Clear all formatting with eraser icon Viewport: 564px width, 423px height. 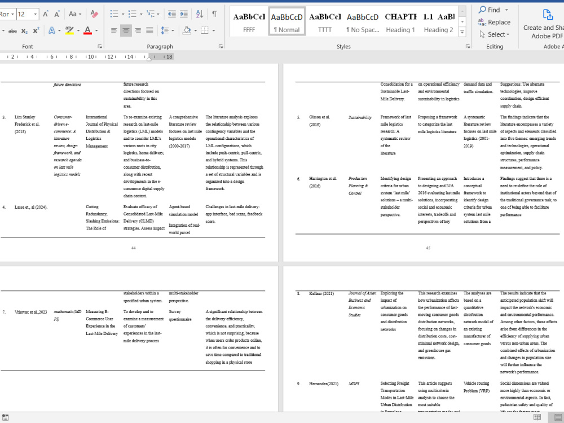click(94, 14)
